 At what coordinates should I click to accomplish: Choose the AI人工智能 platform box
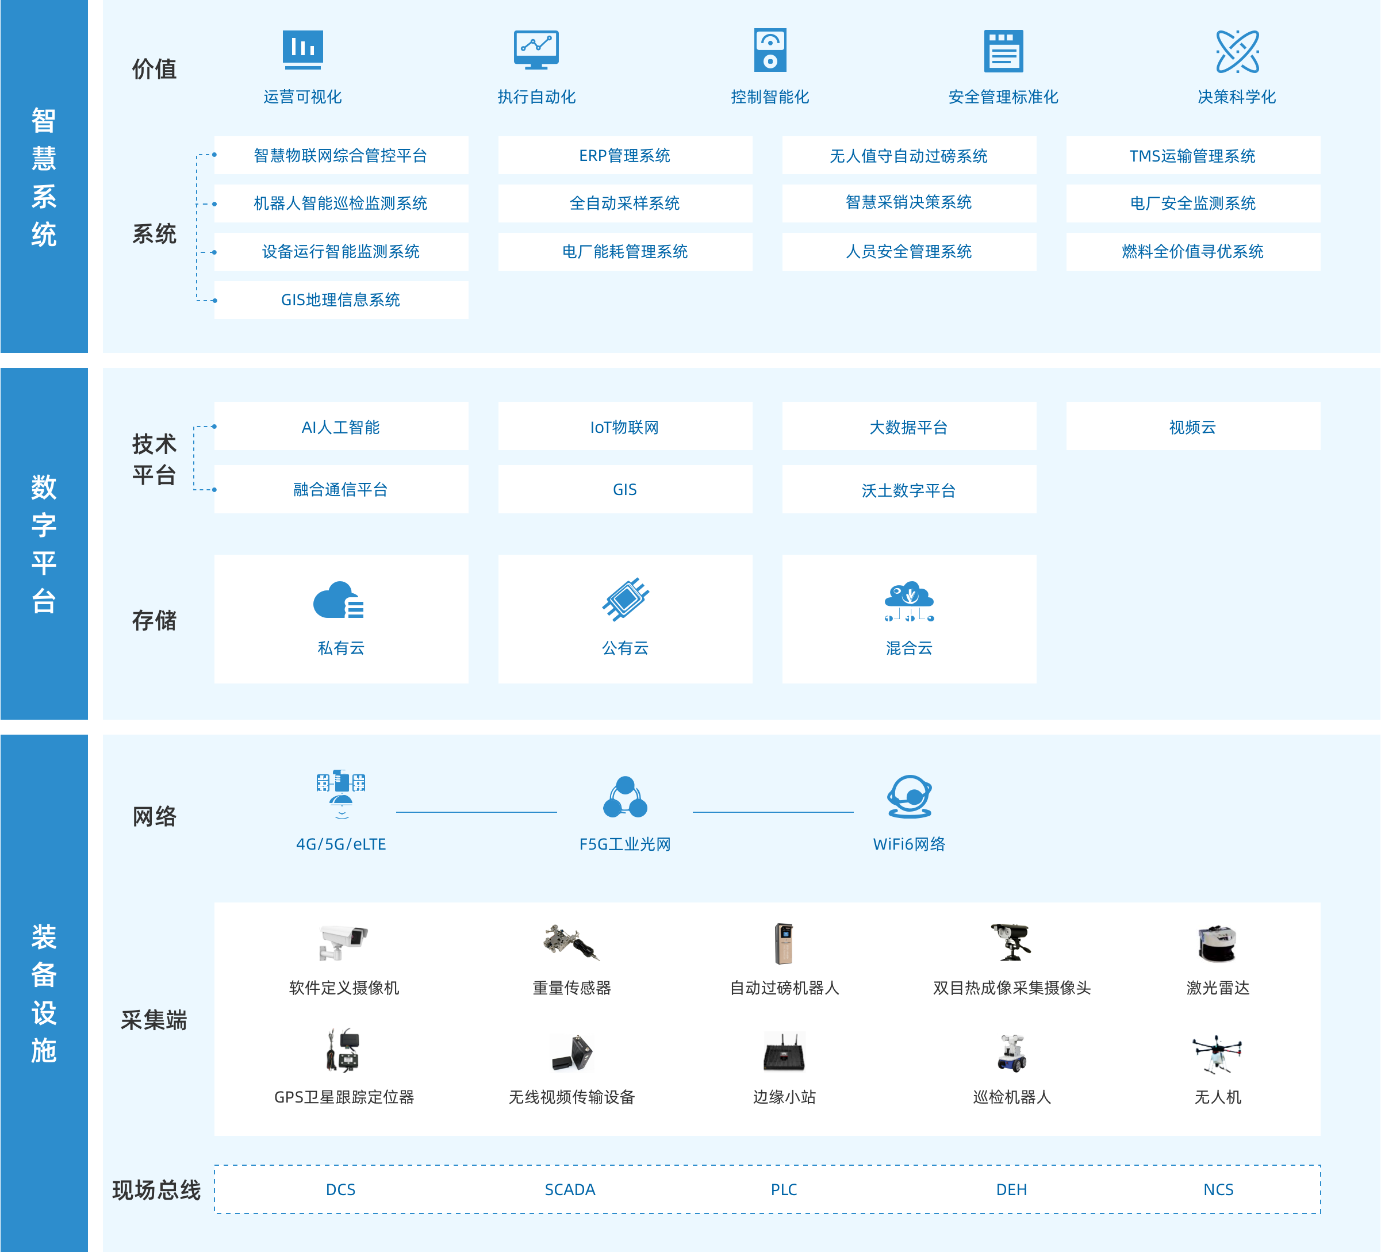(x=341, y=427)
